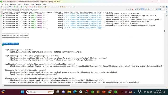
Task: Open the Run menu
Action: (x=32, y=4)
